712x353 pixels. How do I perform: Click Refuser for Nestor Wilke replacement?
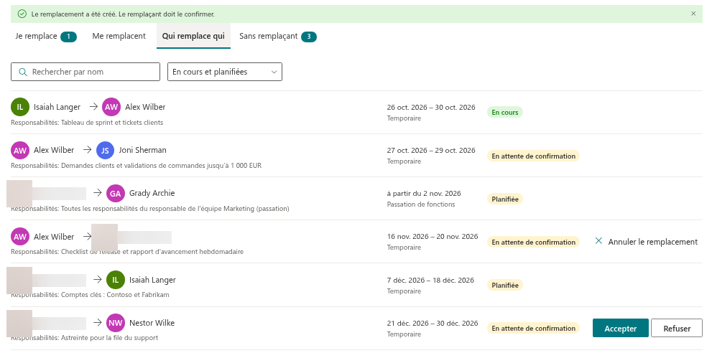(677, 328)
